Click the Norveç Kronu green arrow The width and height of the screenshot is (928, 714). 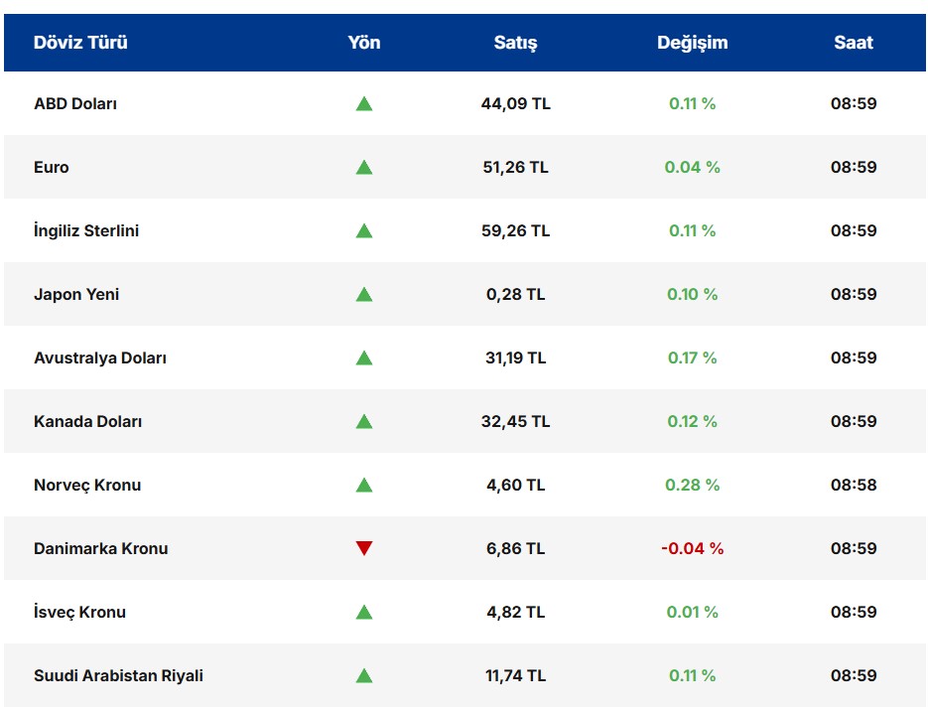(364, 485)
